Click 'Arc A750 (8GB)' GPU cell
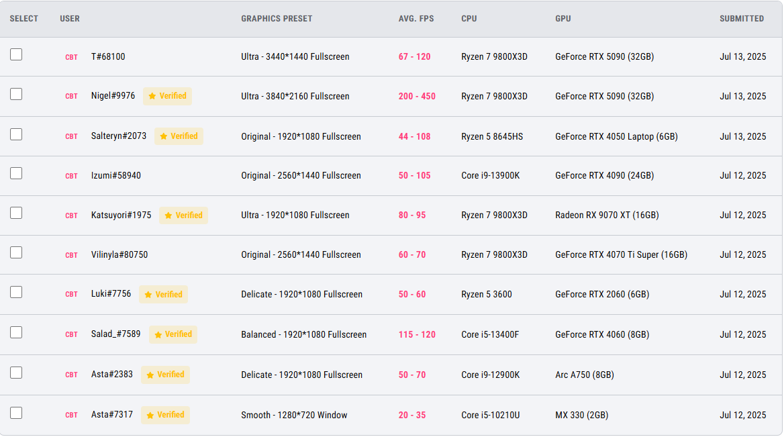The image size is (784, 437). [x=585, y=375]
